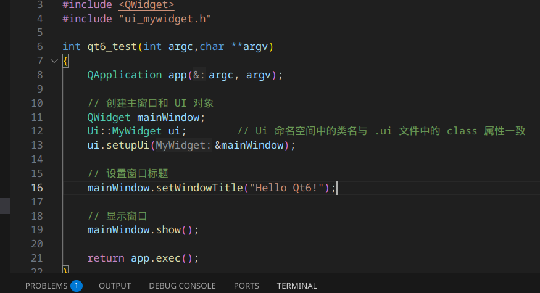Click line number 16 in the gutter
540x293 pixels.
pos(37,188)
